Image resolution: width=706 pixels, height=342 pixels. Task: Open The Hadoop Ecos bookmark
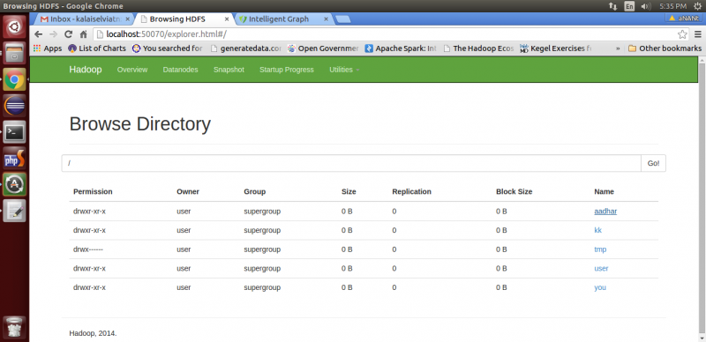tap(478, 48)
